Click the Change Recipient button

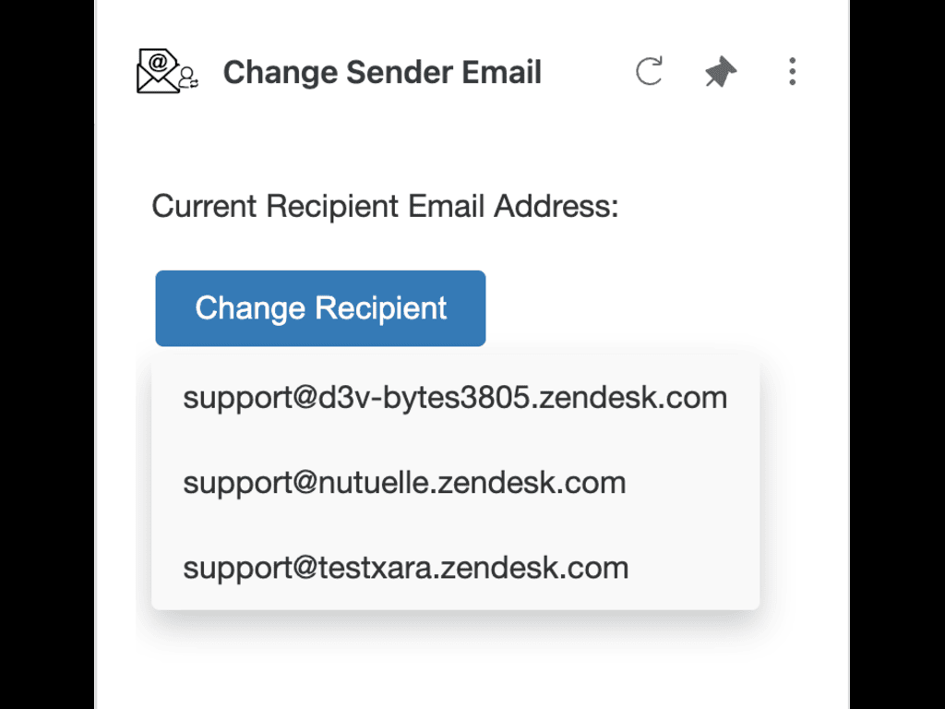click(320, 308)
